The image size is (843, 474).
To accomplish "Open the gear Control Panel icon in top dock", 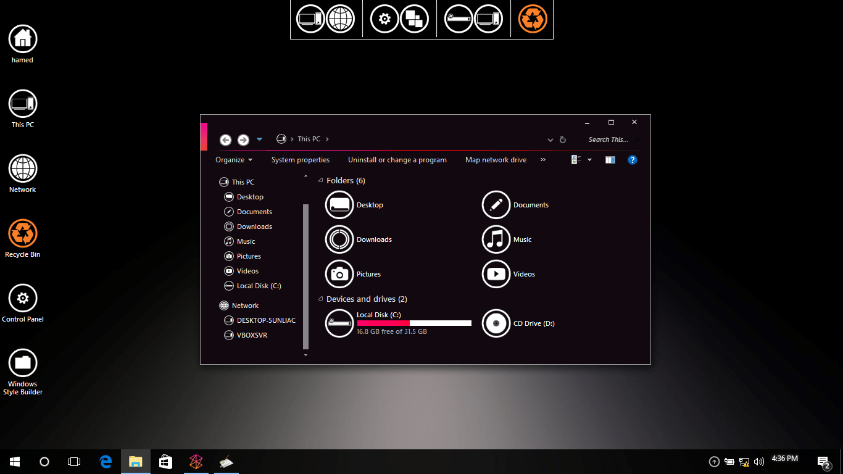I will [x=384, y=19].
